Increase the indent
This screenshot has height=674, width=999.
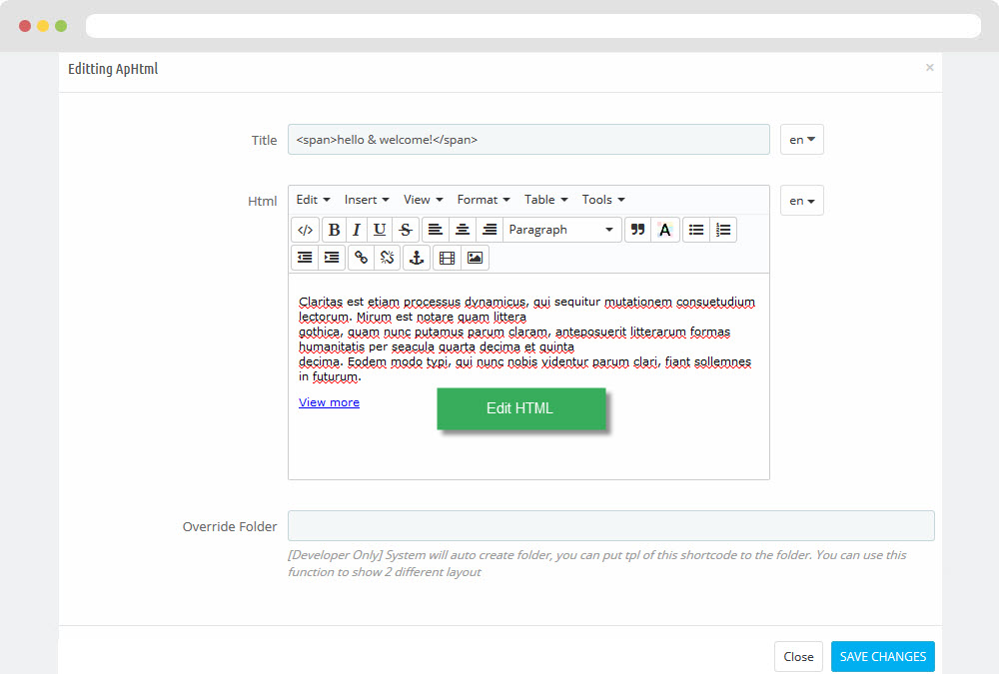point(332,258)
